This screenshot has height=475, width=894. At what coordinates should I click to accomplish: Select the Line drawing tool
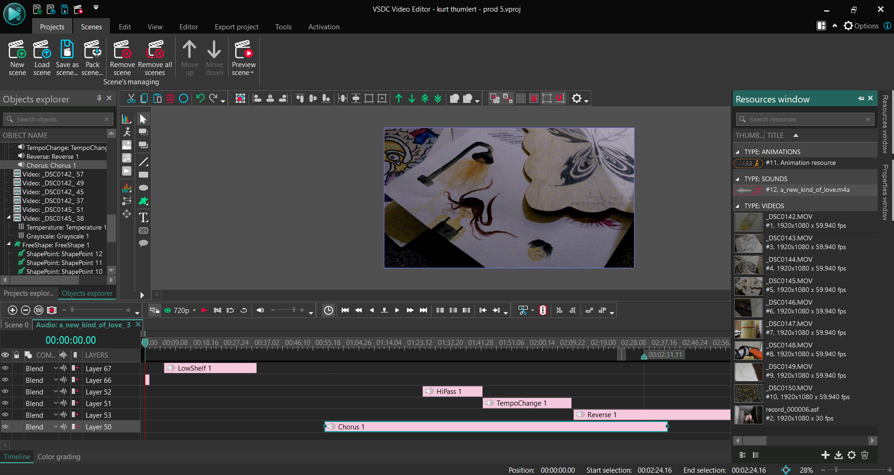[x=143, y=162]
